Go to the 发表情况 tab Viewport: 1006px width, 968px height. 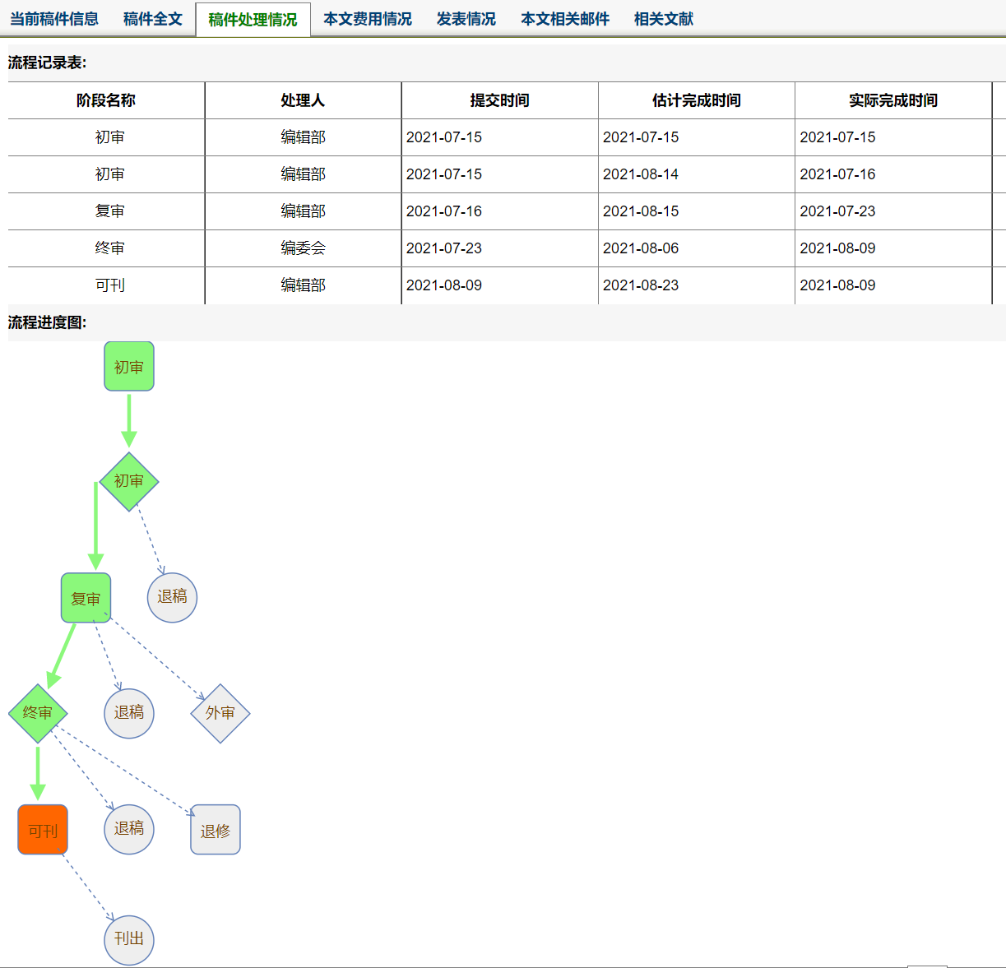click(x=466, y=19)
